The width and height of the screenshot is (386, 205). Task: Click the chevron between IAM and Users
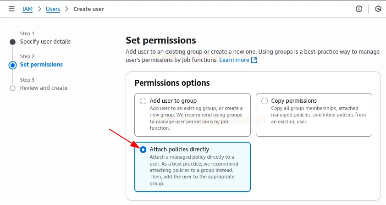click(39, 9)
